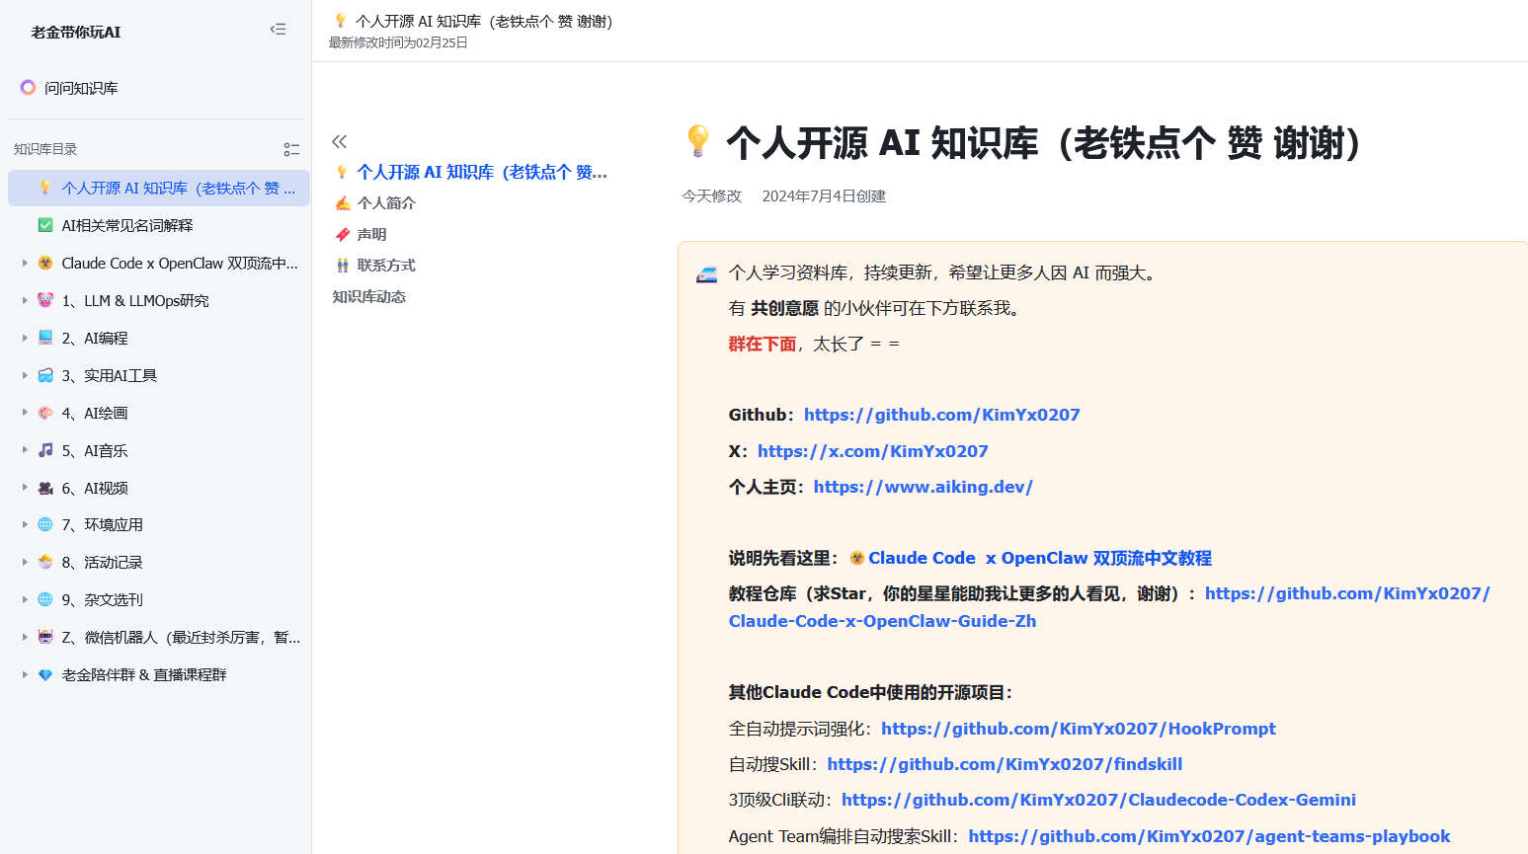Open the www.aiking.dev homepage link

pos(923,487)
